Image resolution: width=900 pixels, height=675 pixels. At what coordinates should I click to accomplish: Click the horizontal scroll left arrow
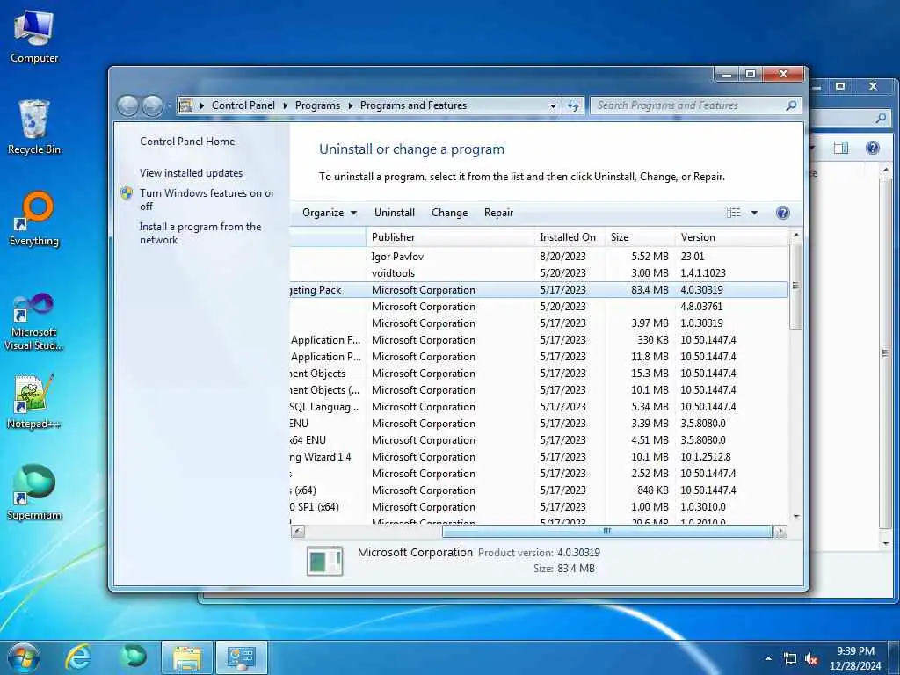tap(297, 532)
